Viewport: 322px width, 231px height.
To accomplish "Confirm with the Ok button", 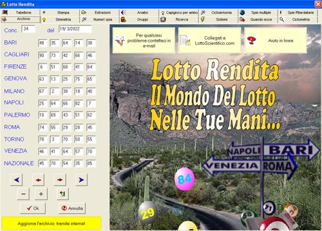I will 33,208.
